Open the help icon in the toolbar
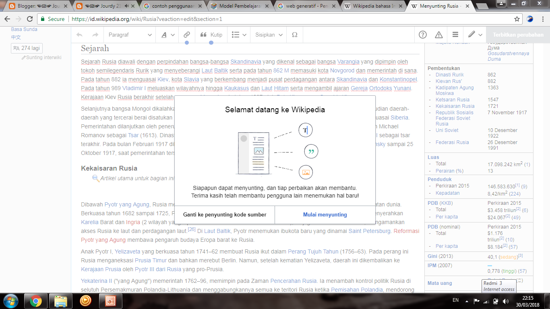Screen dimensions: 550x309 (422, 35)
